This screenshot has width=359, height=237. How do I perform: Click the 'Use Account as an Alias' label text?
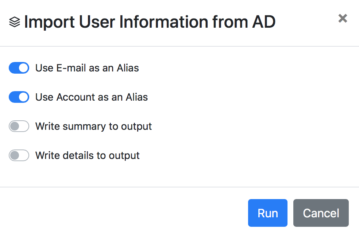coord(91,97)
